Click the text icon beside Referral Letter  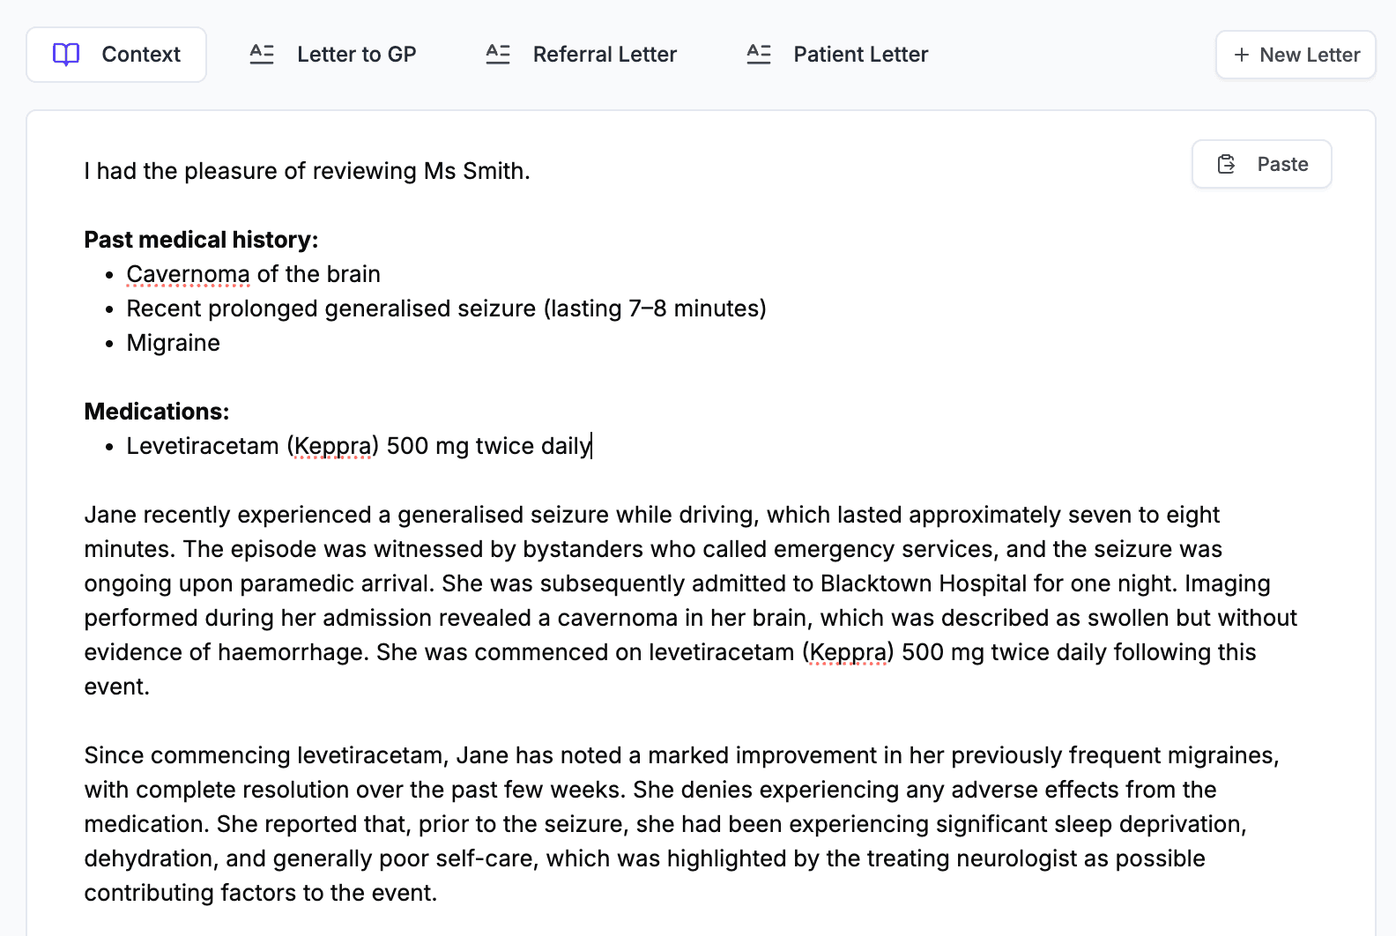498,55
